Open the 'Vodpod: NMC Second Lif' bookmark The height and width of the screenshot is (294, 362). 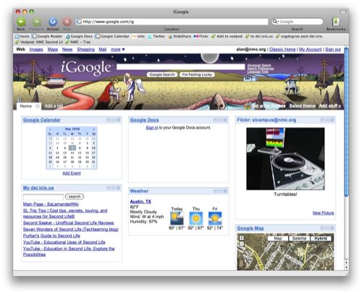pos(39,42)
